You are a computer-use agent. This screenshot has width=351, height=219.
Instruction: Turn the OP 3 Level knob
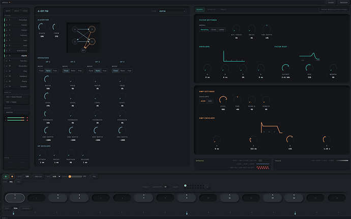point(97,97)
